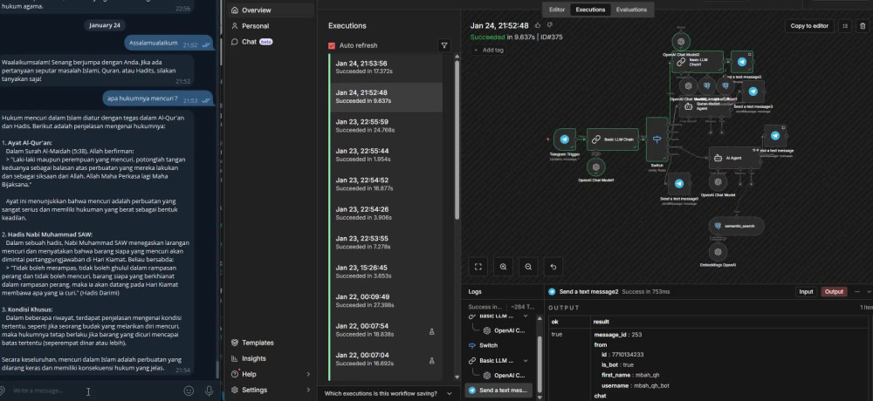Image resolution: width=873 pixels, height=401 pixels.
Task: Open Insights in the sidebar
Action: click(272, 358)
